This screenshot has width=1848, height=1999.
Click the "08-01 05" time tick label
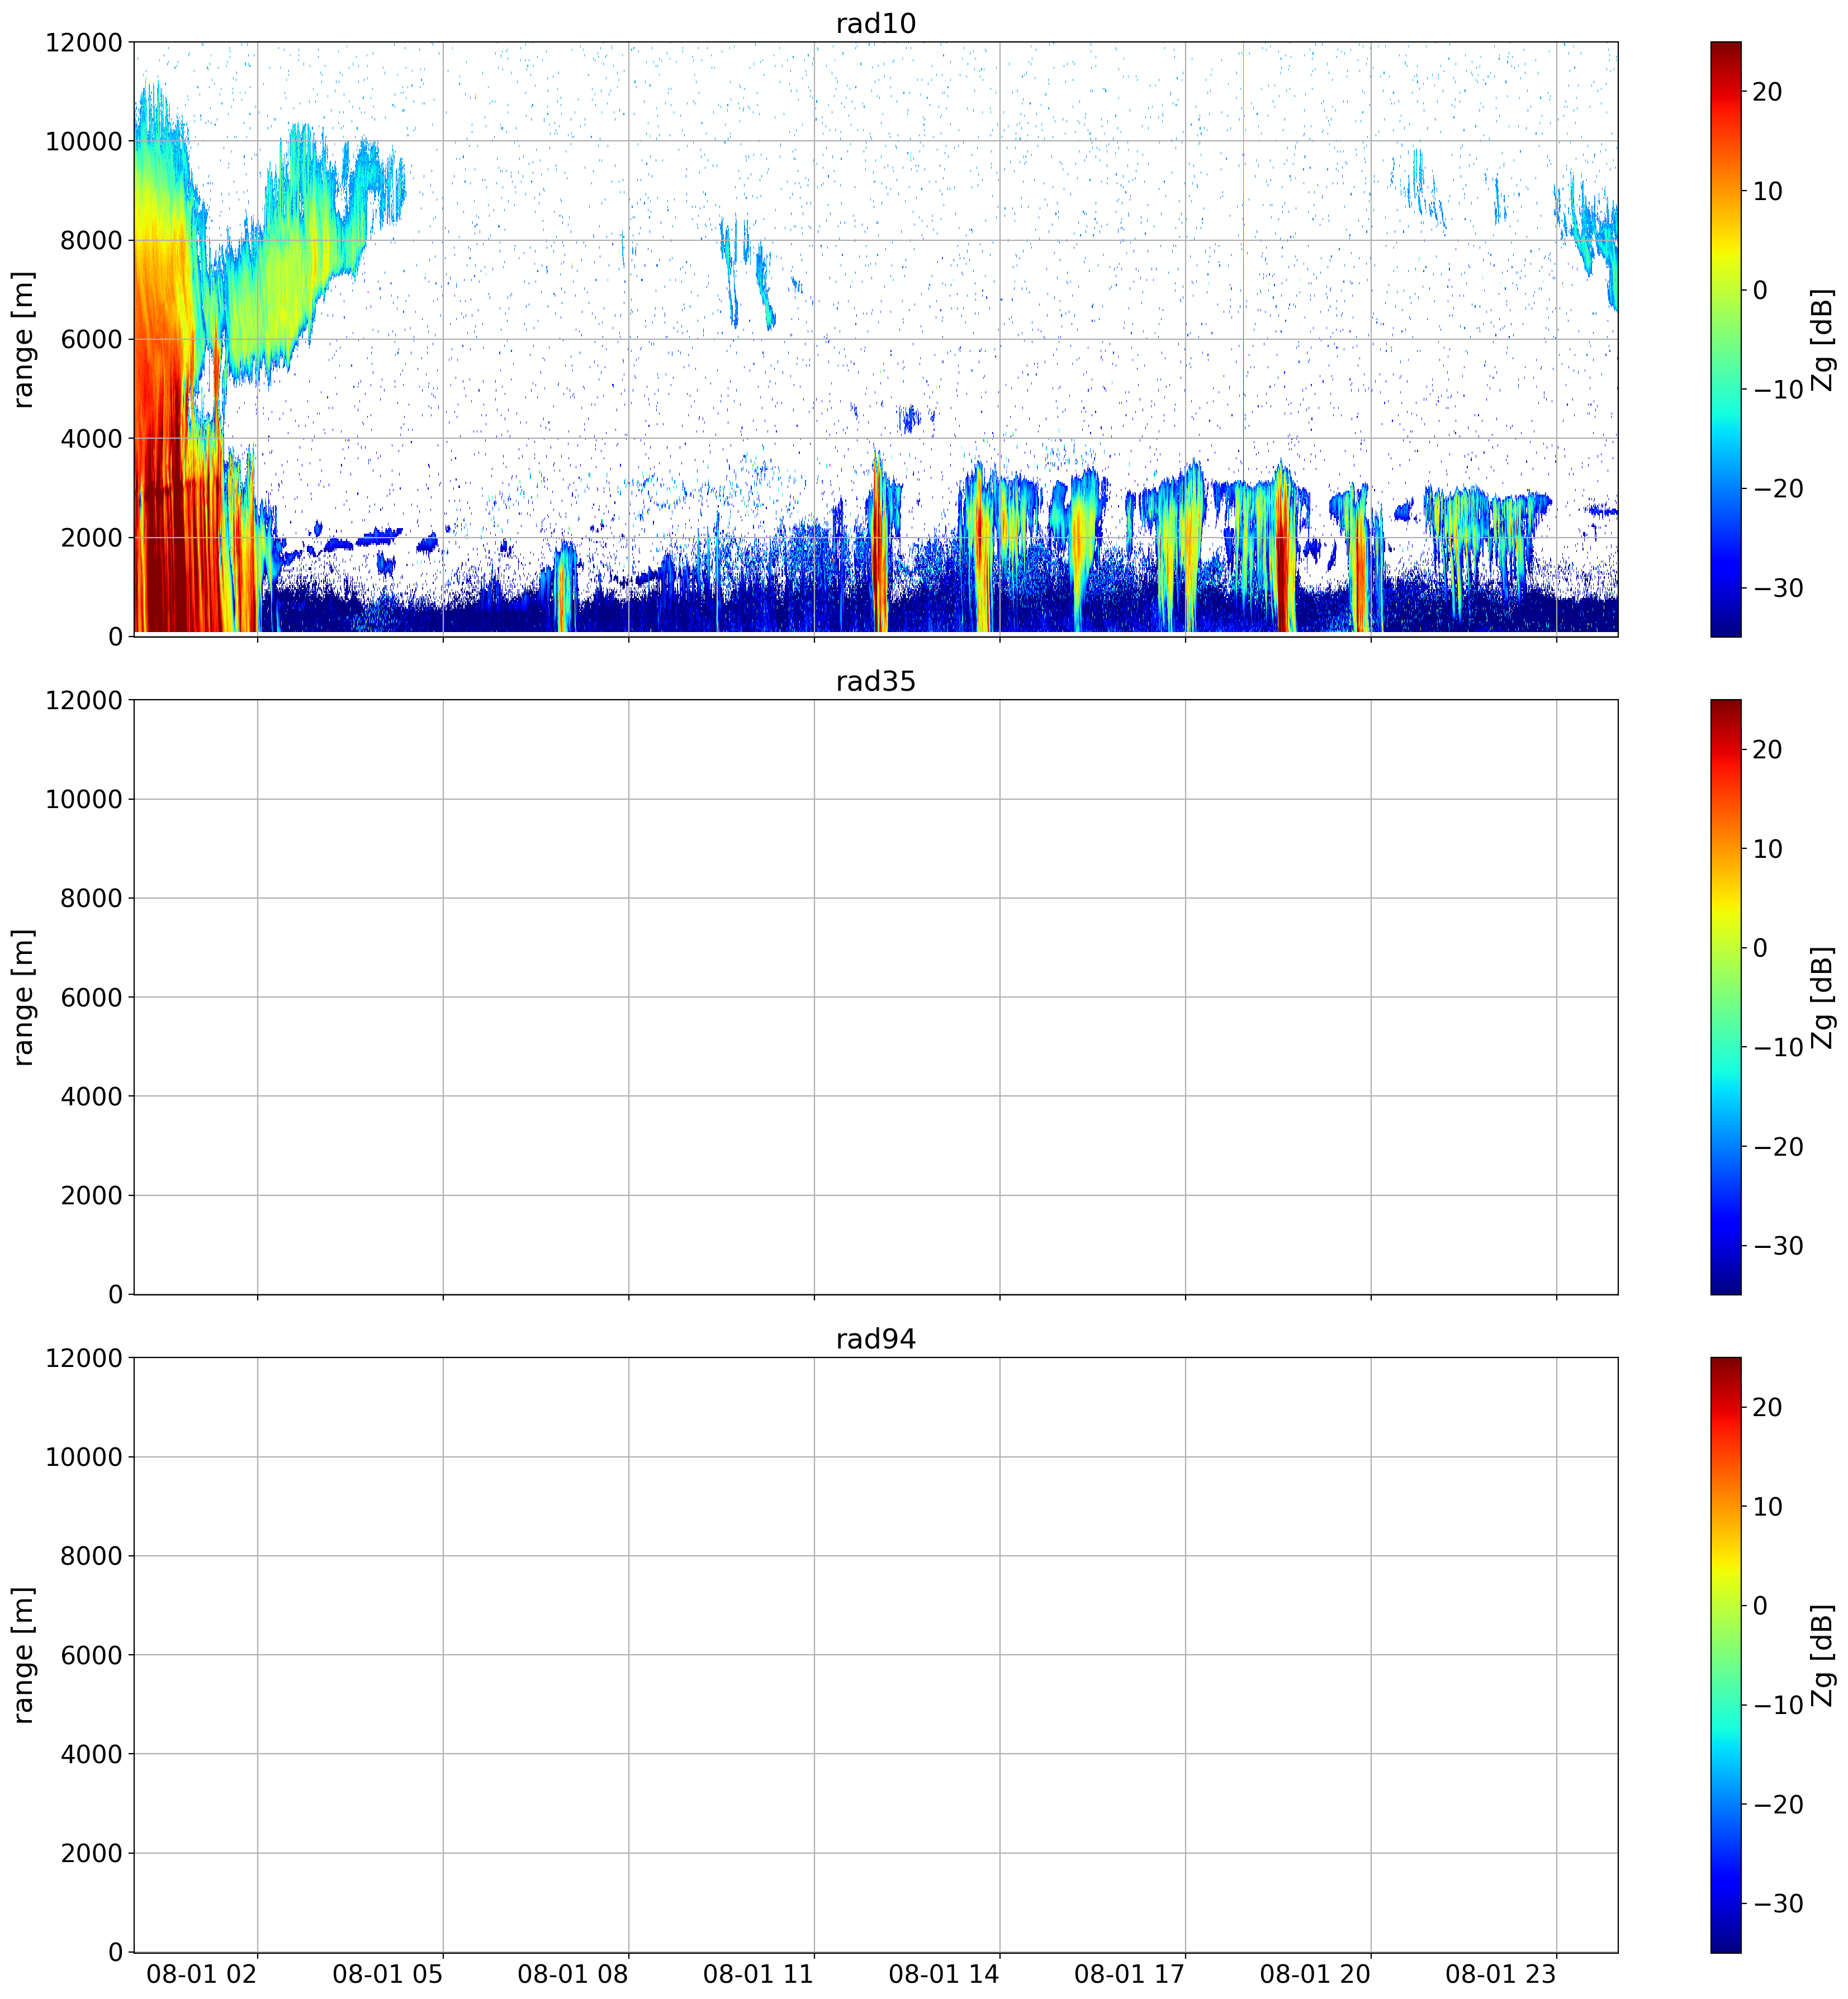(x=387, y=1975)
